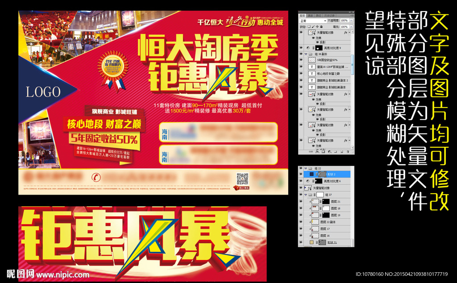
Task: Click the T text icon of 核心地段 财富之巅 layer
Action: tap(312, 74)
